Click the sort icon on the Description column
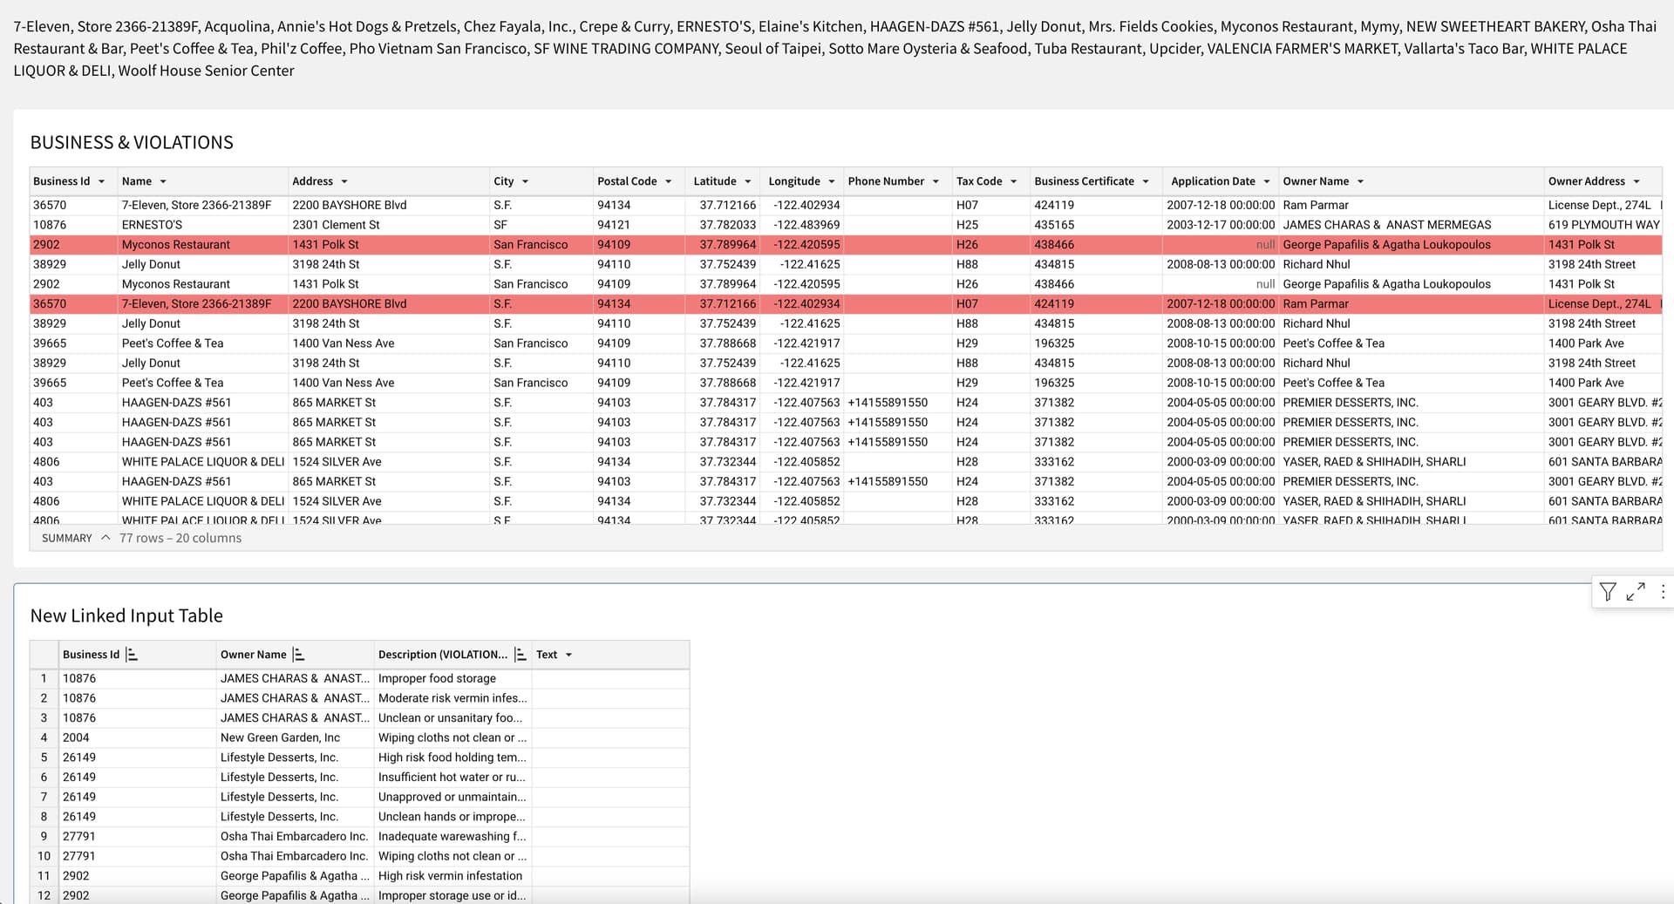Image resolution: width=1674 pixels, height=904 pixels. pos(520,654)
